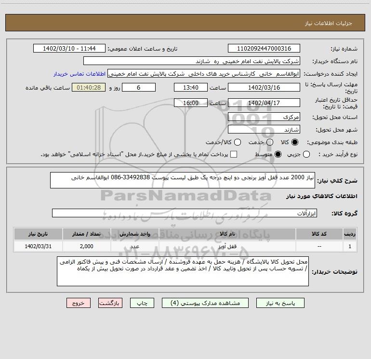This screenshot has width=371, height=359.
Task: Select the جزیی purchase type radio
Action: (x=306, y=154)
